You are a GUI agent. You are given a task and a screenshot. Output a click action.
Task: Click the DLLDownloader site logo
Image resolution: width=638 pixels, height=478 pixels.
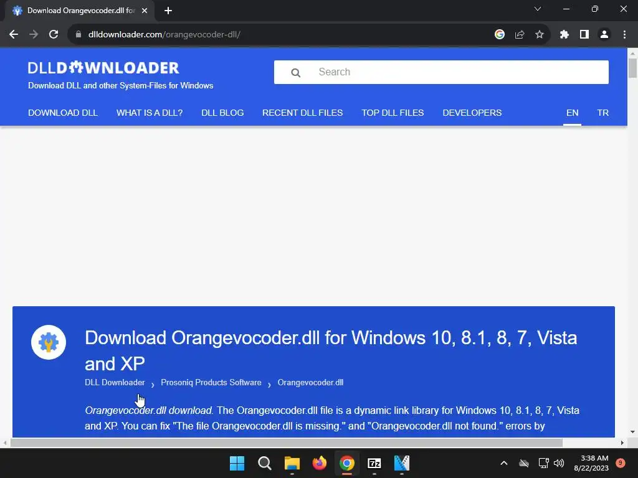tap(103, 67)
